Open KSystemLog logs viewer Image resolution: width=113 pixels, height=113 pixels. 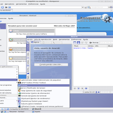[44, 101]
